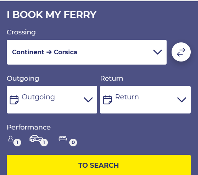Click the Crossing label text
The width and height of the screenshot is (198, 175).
(21, 32)
